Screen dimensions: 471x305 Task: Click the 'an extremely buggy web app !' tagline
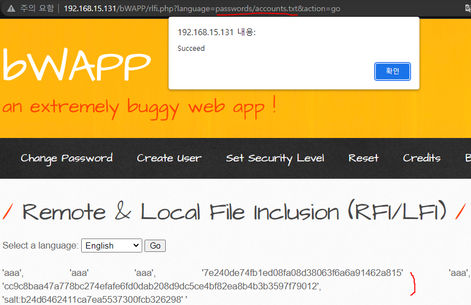coord(139,107)
